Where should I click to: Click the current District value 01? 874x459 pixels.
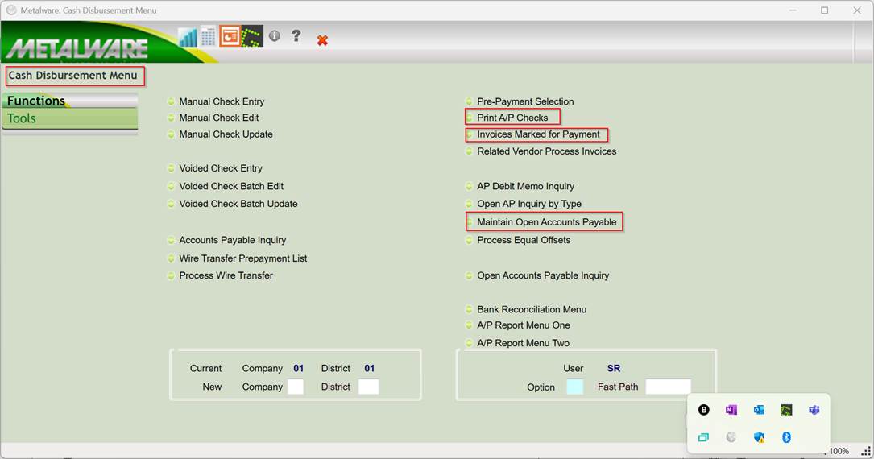pos(370,368)
